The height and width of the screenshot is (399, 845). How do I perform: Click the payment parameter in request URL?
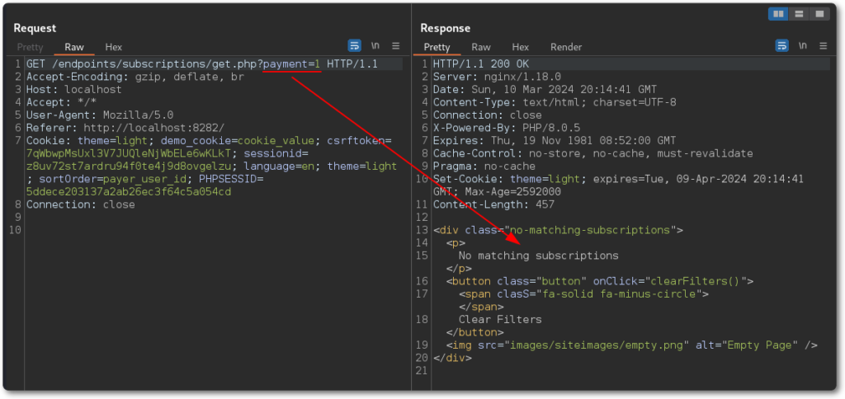coord(285,64)
